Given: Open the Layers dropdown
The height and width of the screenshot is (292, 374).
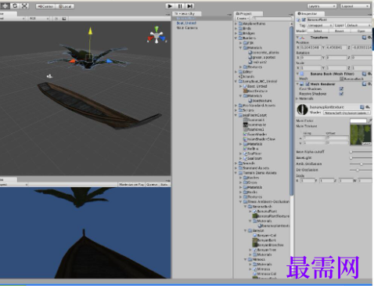Looking at the screenshot, I should coord(322,6).
